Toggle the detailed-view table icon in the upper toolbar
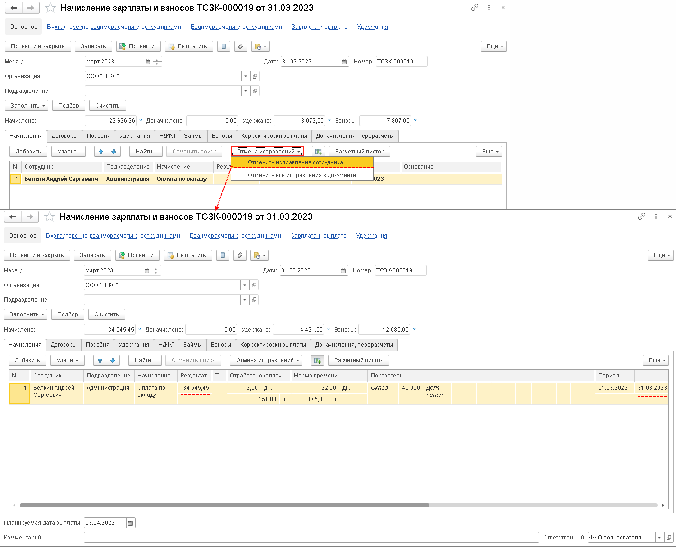676x548 pixels. pyautogui.click(x=319, y=152)
